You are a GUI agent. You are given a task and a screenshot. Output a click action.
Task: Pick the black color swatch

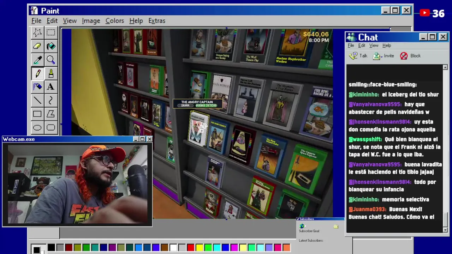pos(51,248)
